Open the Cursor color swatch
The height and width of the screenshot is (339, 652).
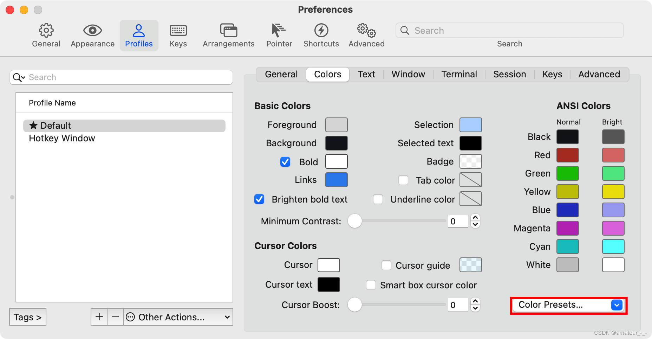click(329, 265)
